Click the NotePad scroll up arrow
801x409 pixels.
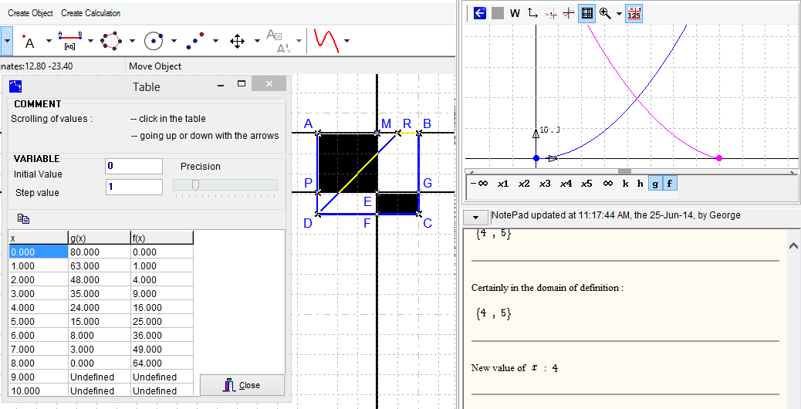(793, 246)
